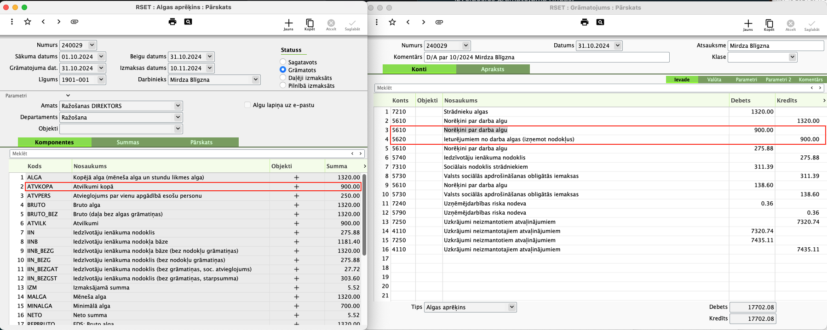Open Numurs dropdown in Algas aprēķins window

coord(92,45)
